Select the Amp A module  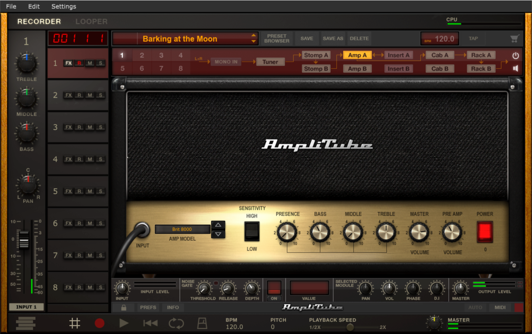click(x=357, y=55)
